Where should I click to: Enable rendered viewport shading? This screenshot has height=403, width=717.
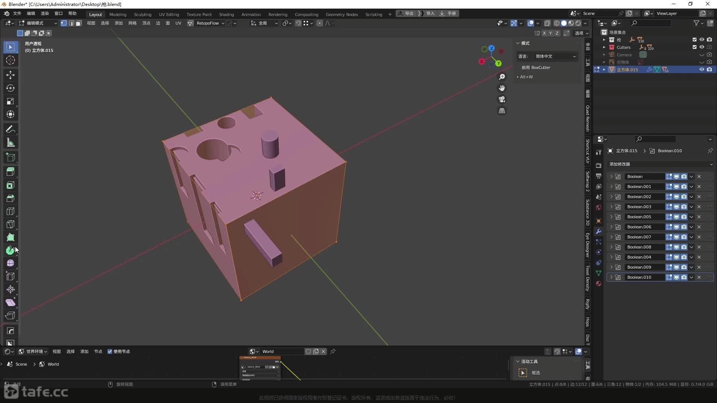578,23
